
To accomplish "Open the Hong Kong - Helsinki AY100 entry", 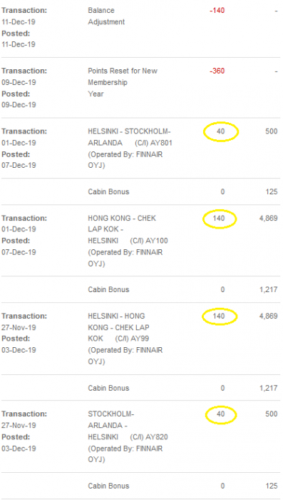I will [x=128, y=241].
